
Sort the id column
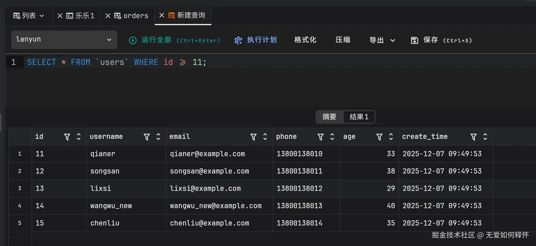[78, 137]
